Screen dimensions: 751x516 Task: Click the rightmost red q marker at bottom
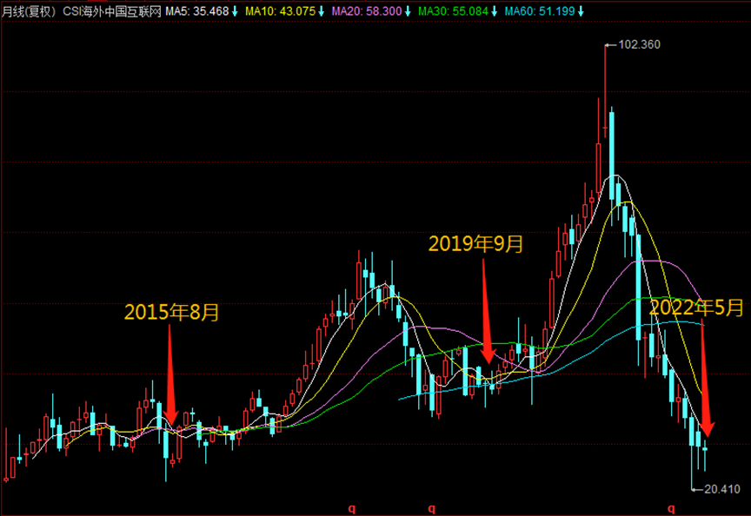click(672, 508)
